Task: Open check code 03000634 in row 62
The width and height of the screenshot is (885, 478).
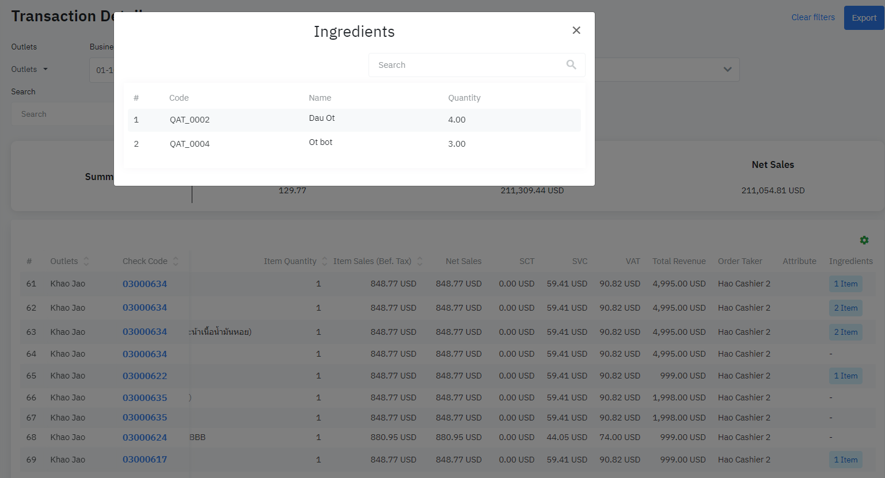Action: [x=145, y=308]
